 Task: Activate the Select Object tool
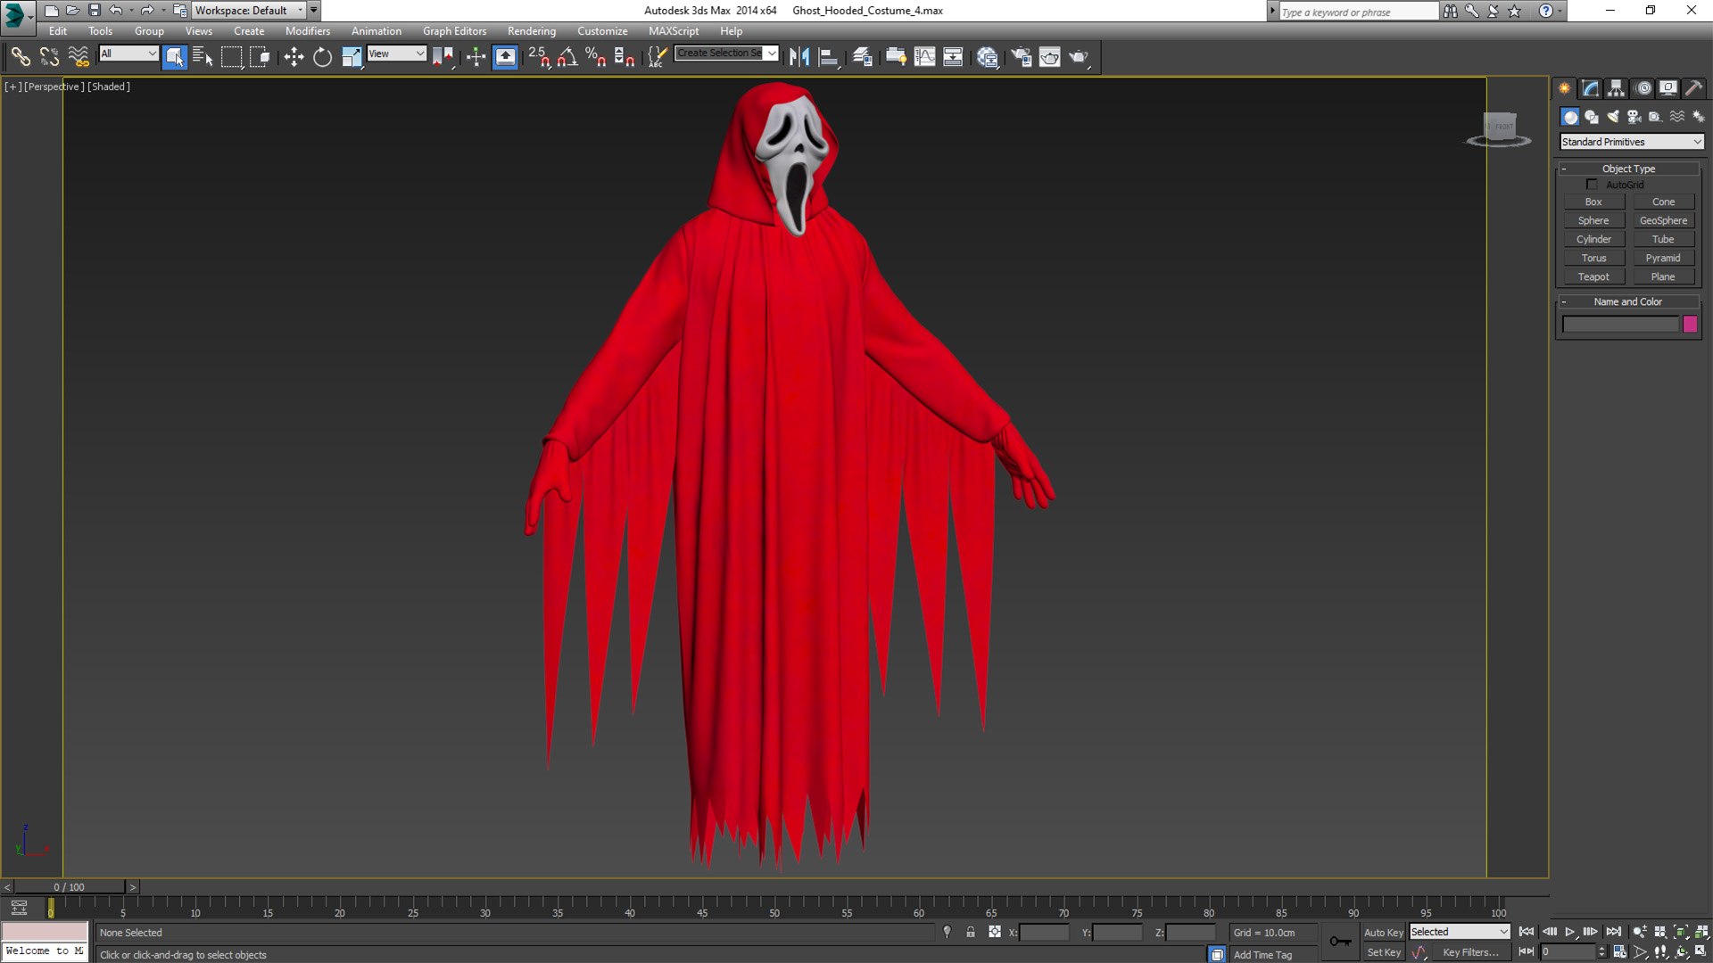pos(174,57)
